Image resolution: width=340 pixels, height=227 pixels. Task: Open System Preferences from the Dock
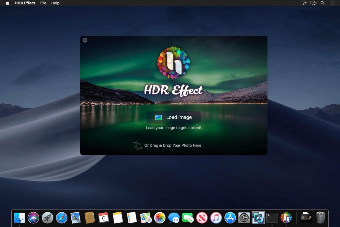(244, 218)
